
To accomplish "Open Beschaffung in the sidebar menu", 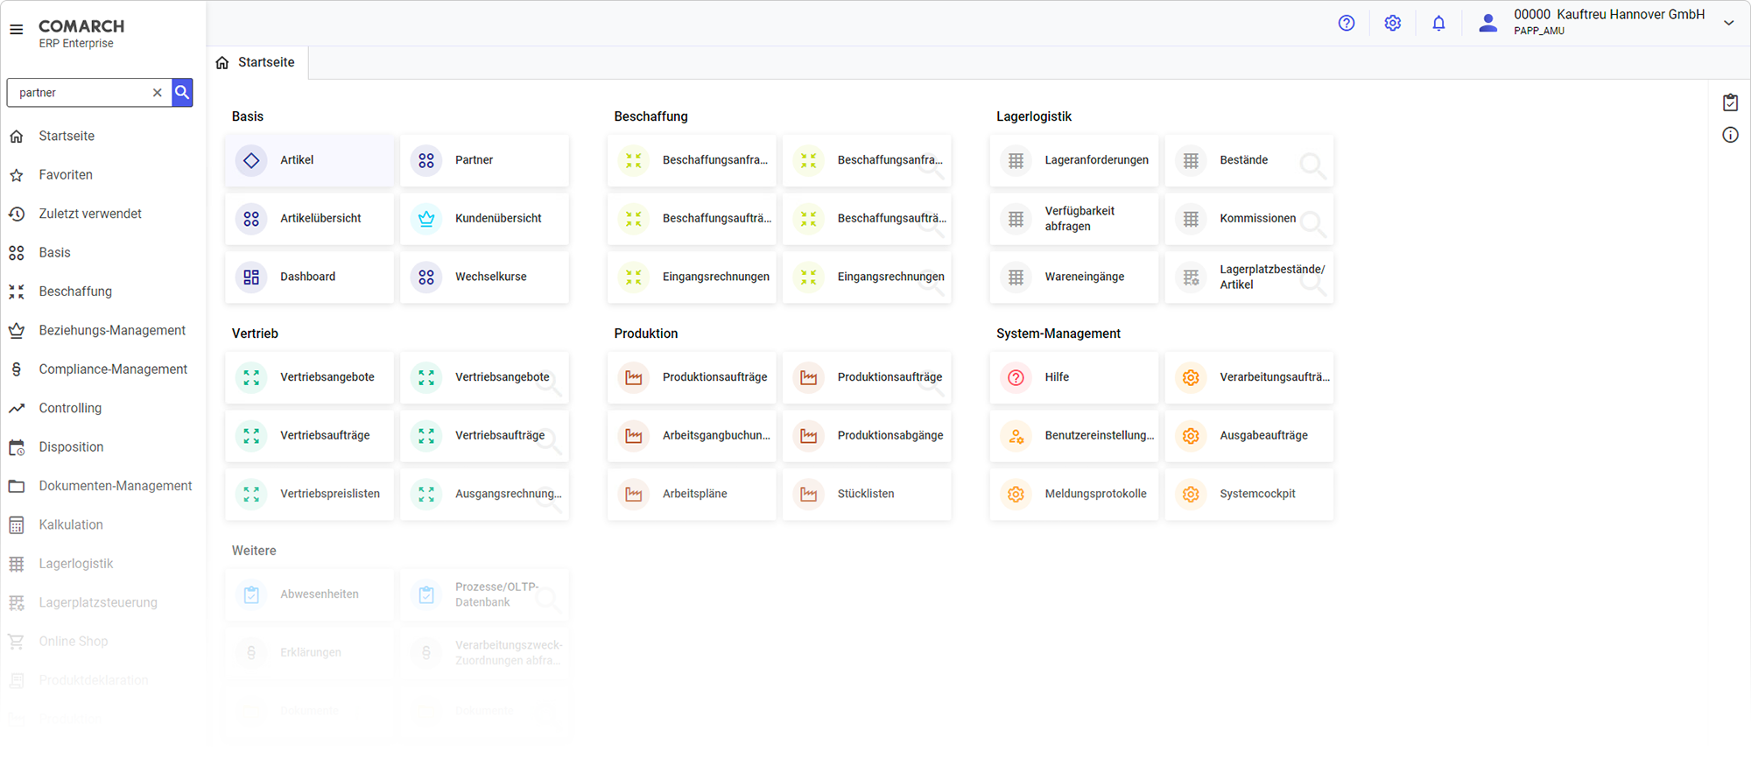I will pos(75,292).
